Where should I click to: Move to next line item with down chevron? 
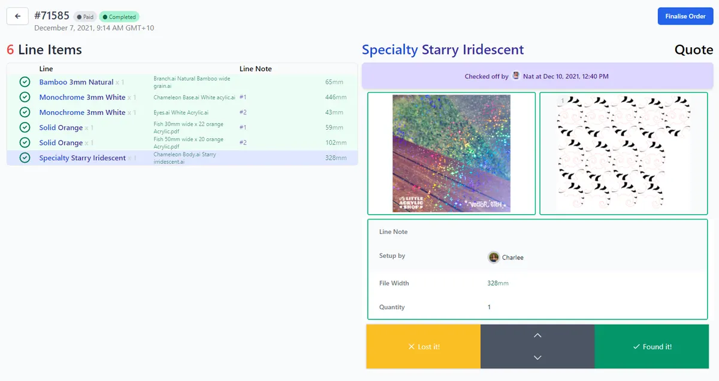click(x=537, y=358)
